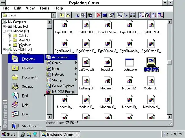Select Ega80850.I4_ file icon
The height and width of the screenshot is (138, 185).
pos(64,27)
